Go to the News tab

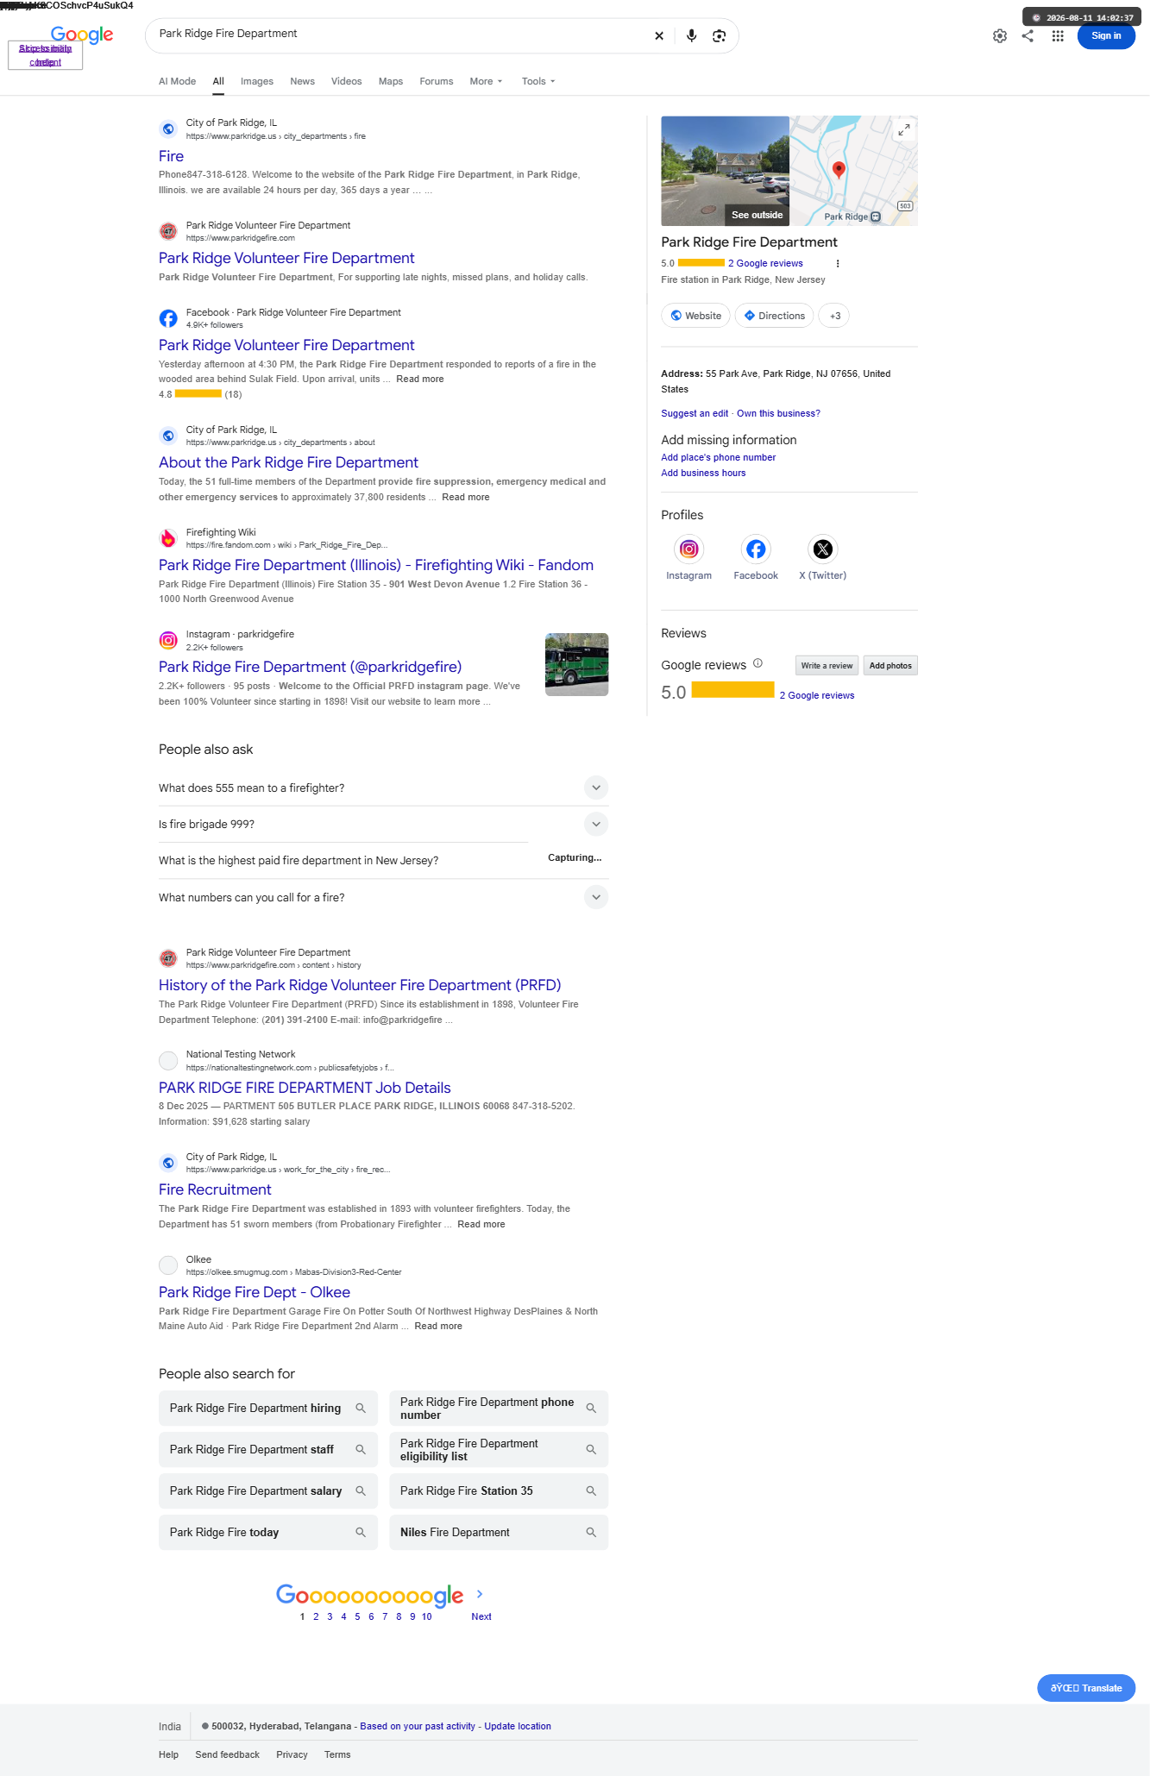pos(302,81)
